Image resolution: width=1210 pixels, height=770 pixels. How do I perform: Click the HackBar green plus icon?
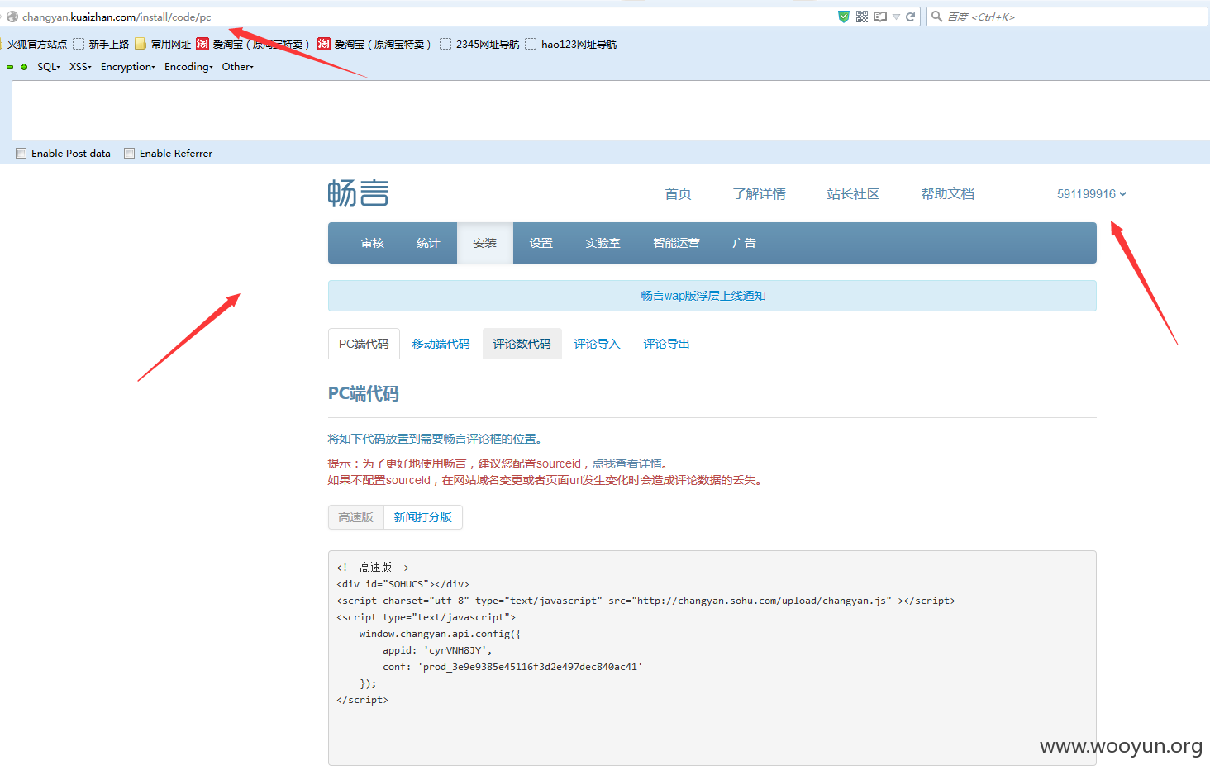pyautogui.click(x=24, y=67)
